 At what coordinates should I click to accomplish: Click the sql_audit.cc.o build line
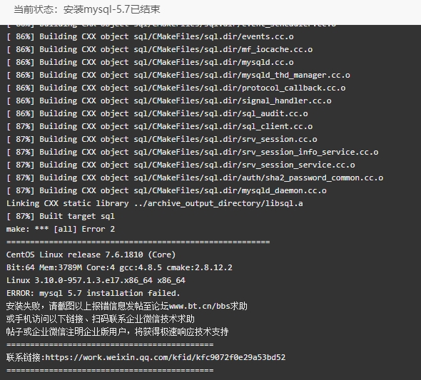click(x=157, y=113)
